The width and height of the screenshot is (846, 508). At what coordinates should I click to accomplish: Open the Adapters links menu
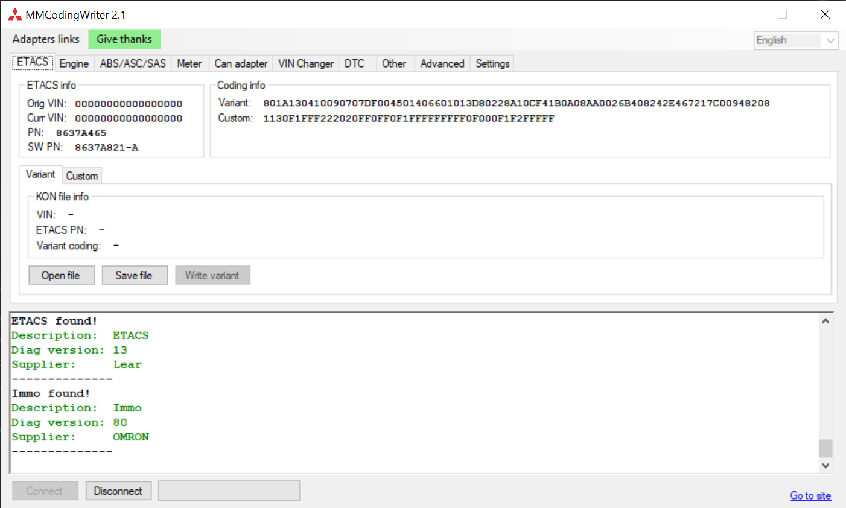[46, 39]
